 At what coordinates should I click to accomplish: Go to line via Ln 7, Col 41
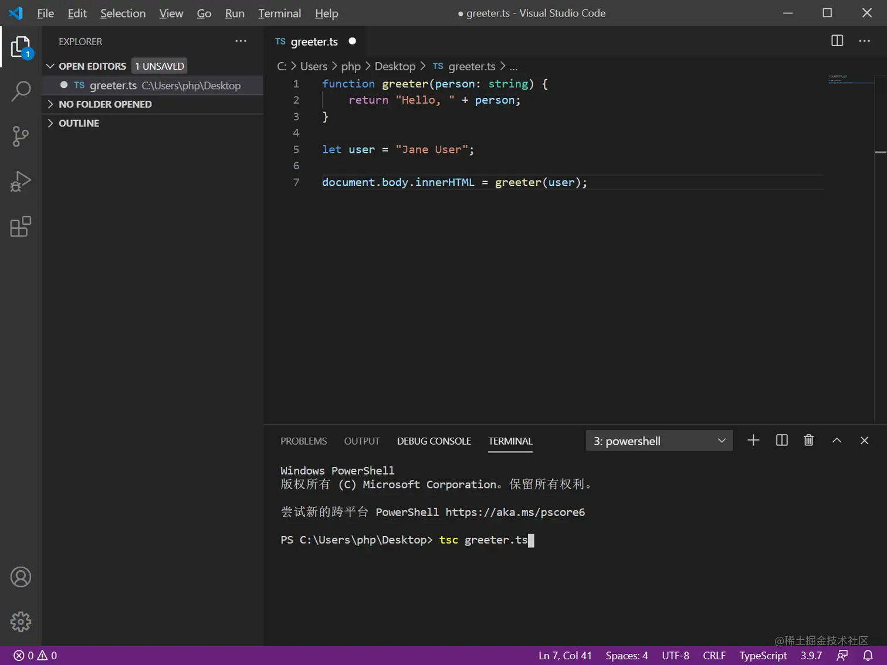coord(565,656)
